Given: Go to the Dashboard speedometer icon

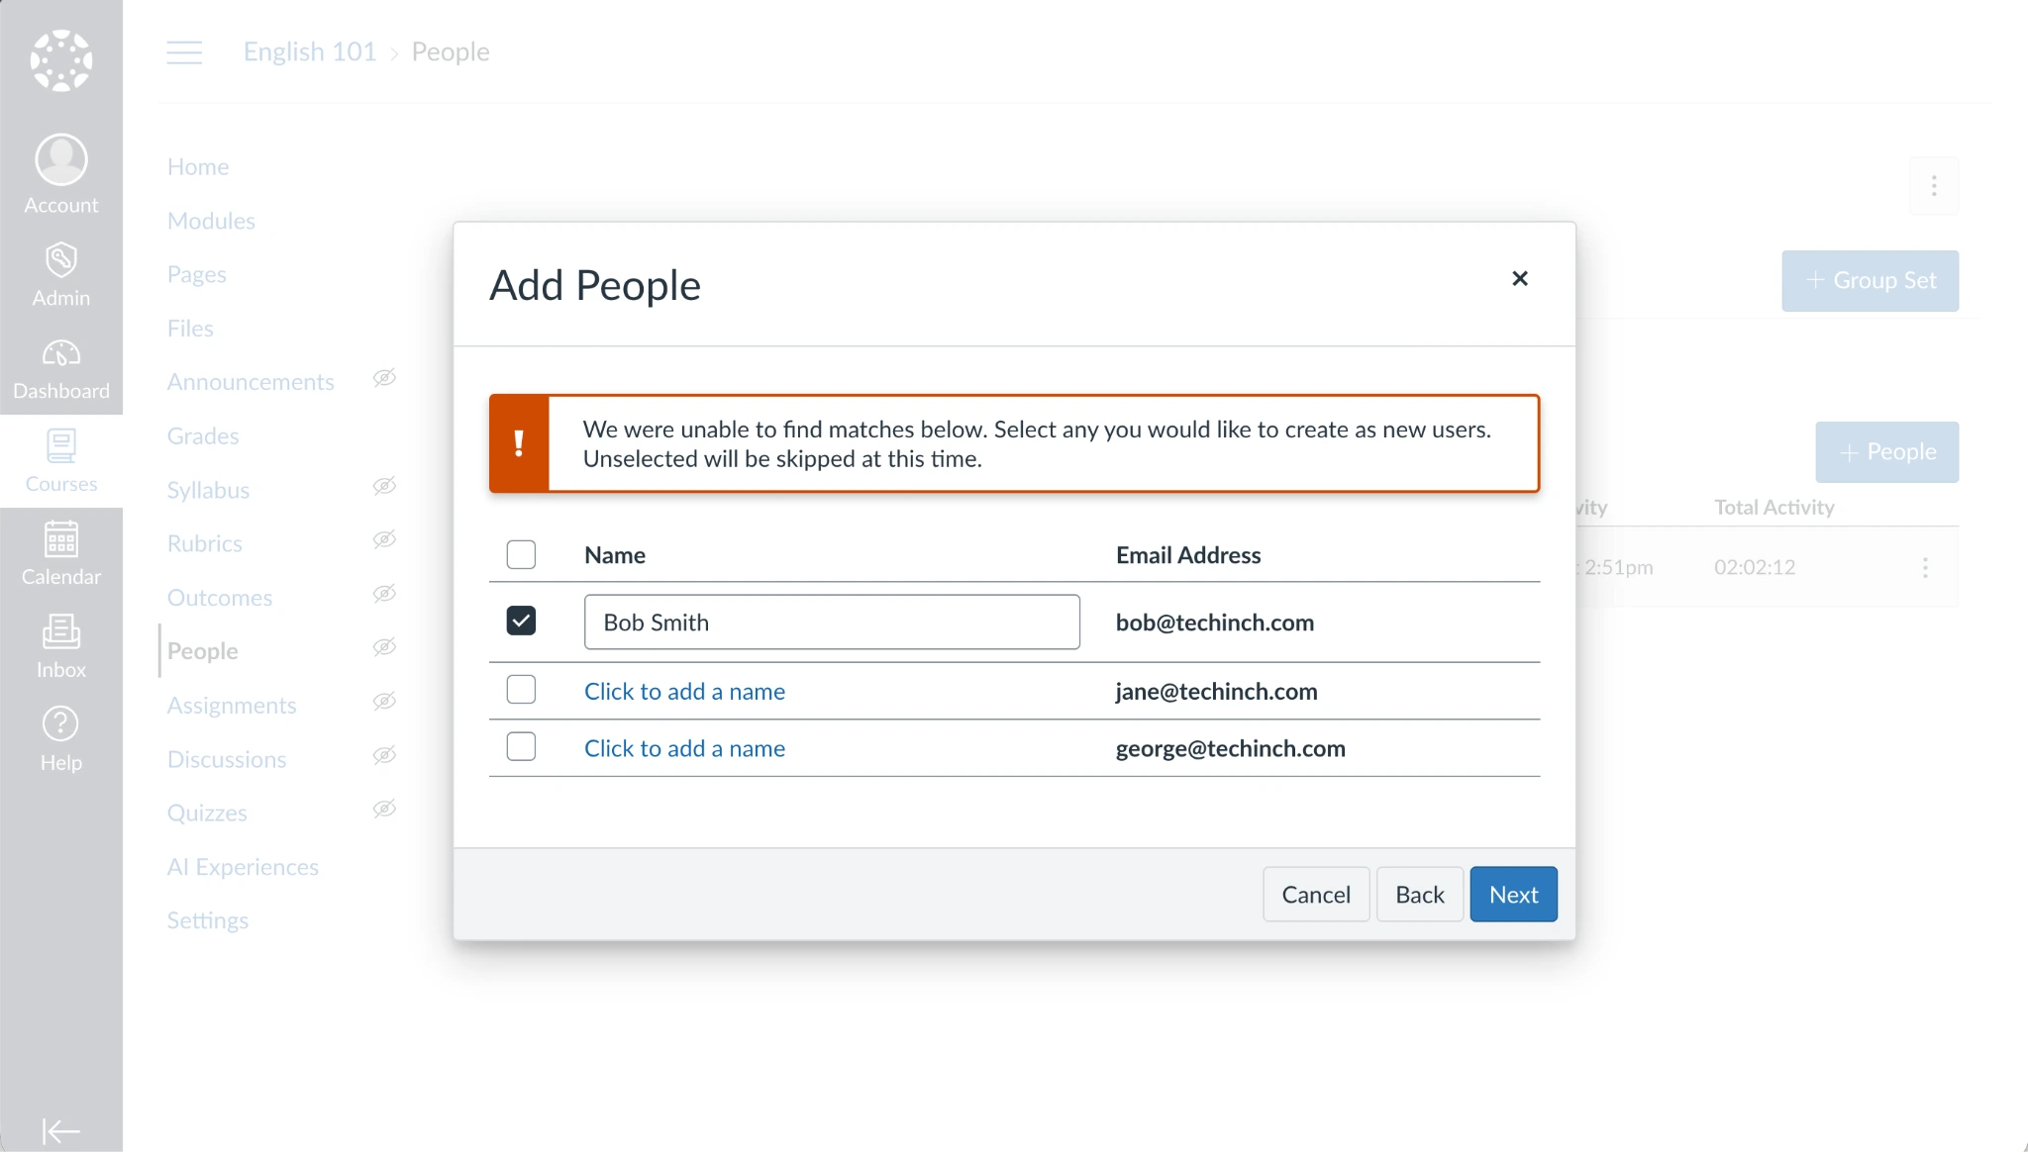Looking at the screenshot, I should click(61, 353).
